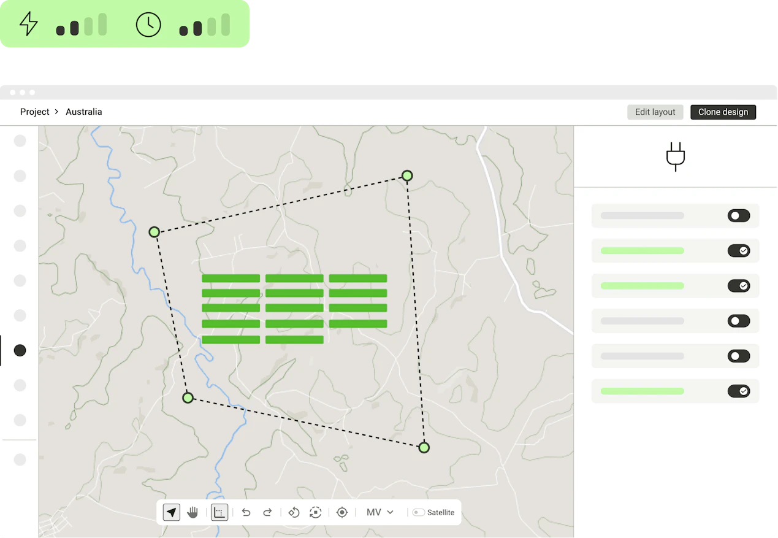778x538 pixels.
Task: Select the Australia breadcrumb item
Action: tap(84, 112)
